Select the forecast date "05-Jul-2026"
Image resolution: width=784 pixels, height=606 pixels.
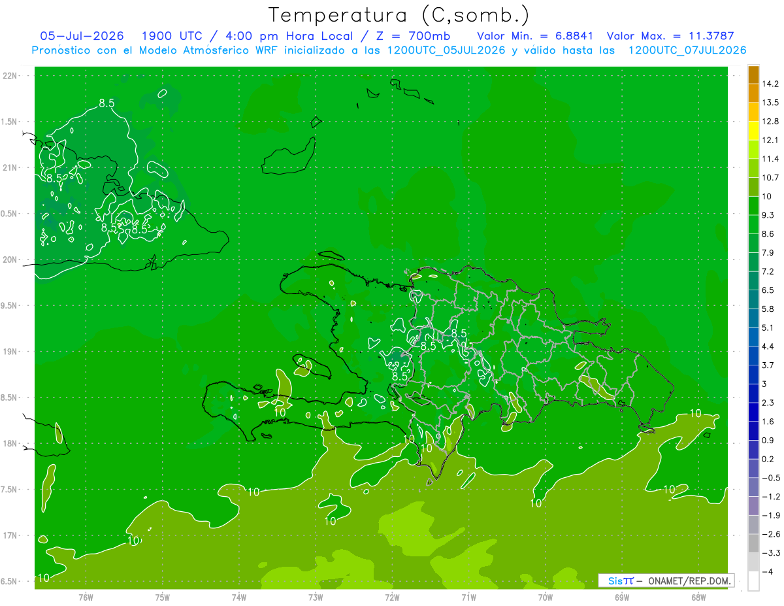81,36
